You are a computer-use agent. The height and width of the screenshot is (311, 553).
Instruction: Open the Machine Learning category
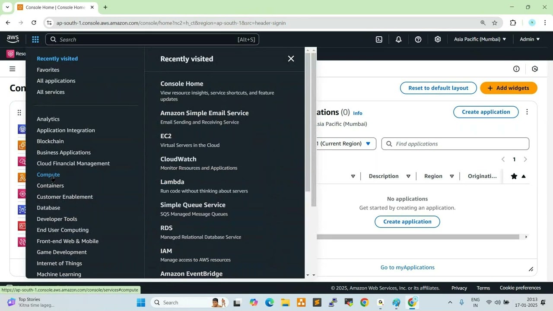[x=59, y=274]
